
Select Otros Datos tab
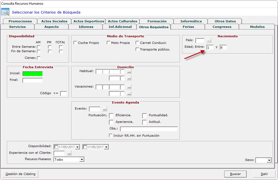pyautogui.click(x=225, y=21)
